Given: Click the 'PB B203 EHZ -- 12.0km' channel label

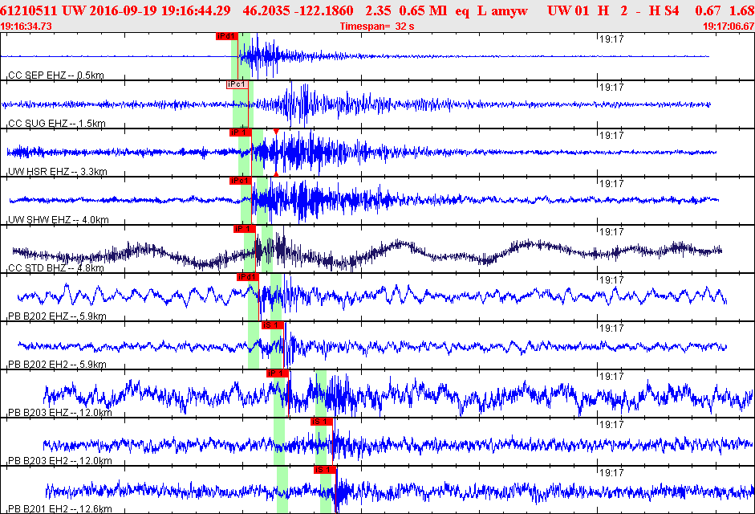Looking at the screenshot, I should (59, 413).
